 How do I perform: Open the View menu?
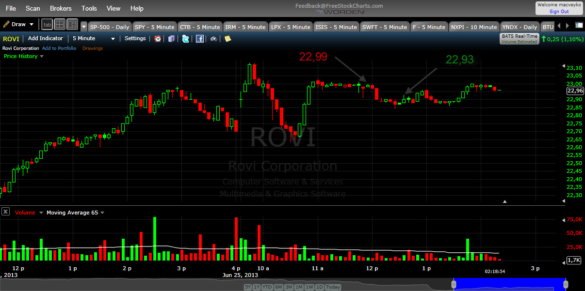(x=114, y=8)
